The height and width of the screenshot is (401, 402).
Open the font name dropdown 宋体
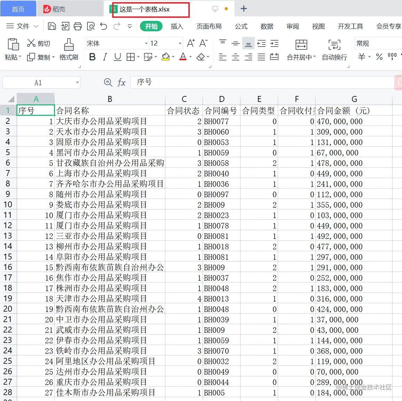click(146, 43)
